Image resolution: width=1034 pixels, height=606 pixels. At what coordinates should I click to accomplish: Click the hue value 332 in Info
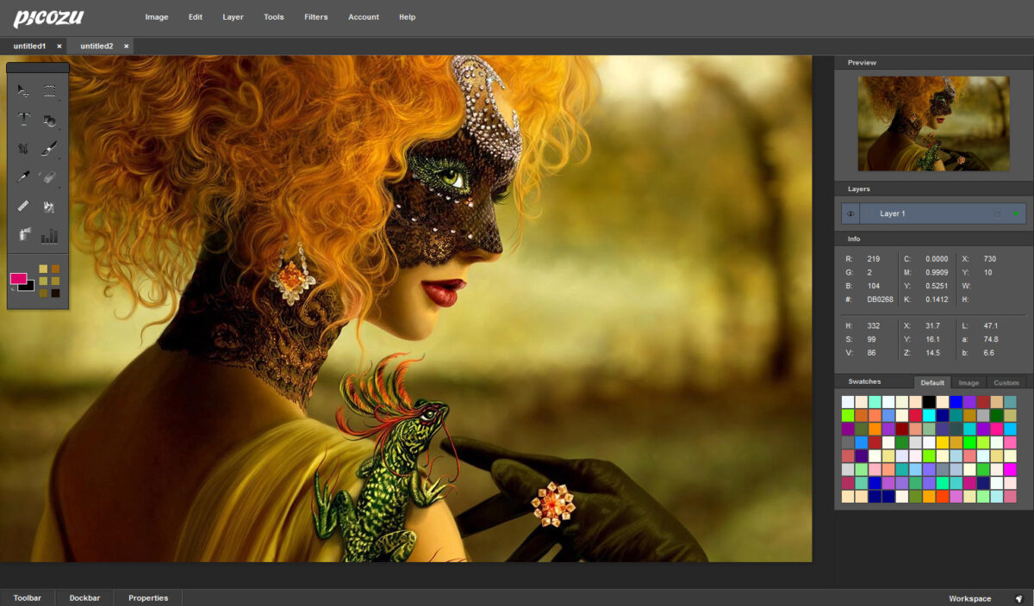click(873, 325)
